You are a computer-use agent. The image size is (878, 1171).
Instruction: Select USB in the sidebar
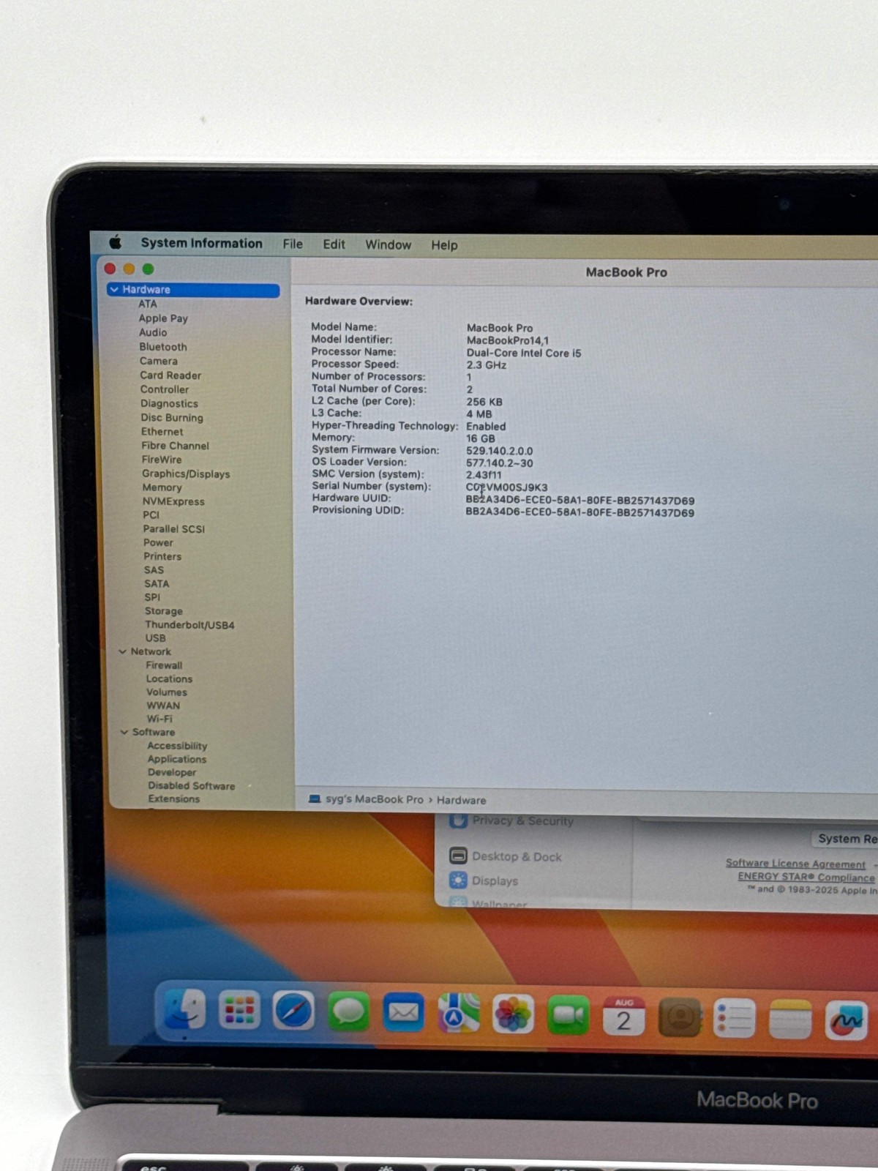click(x=155, y=638)
